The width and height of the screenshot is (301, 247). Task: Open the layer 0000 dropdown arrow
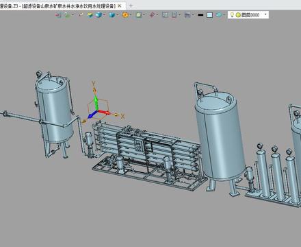pyautogui.click(x=265, y=14)
